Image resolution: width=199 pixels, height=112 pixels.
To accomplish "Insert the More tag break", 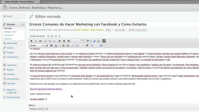I will pyautogui.click(x=82, y=41).
